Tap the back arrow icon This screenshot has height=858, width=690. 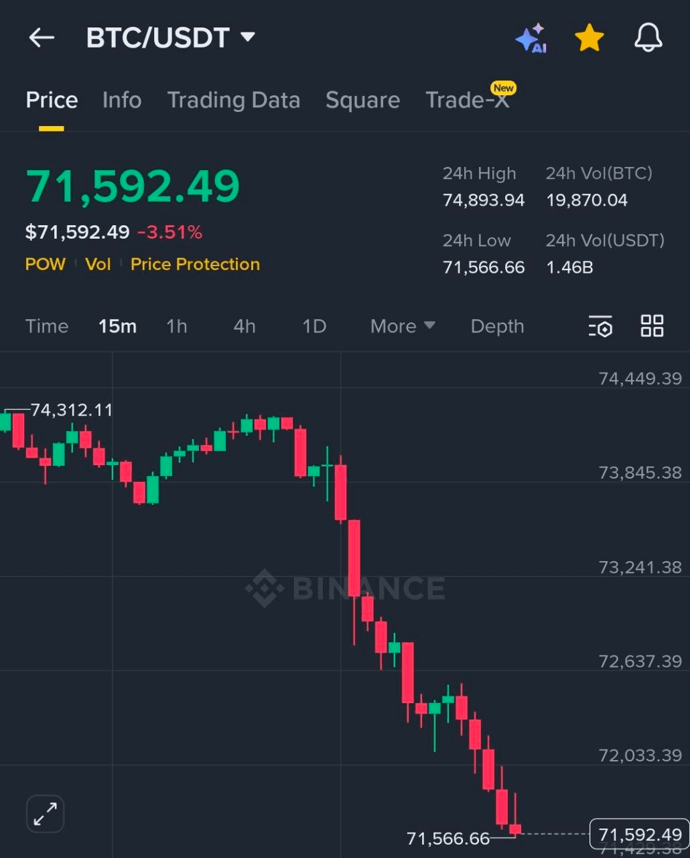pyautogui.click(x=42, y=38)
